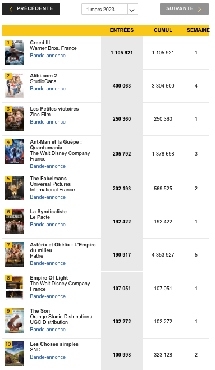Open the Empire Of Light poster
Screen dimensions: 215x370
pos(15,287)
